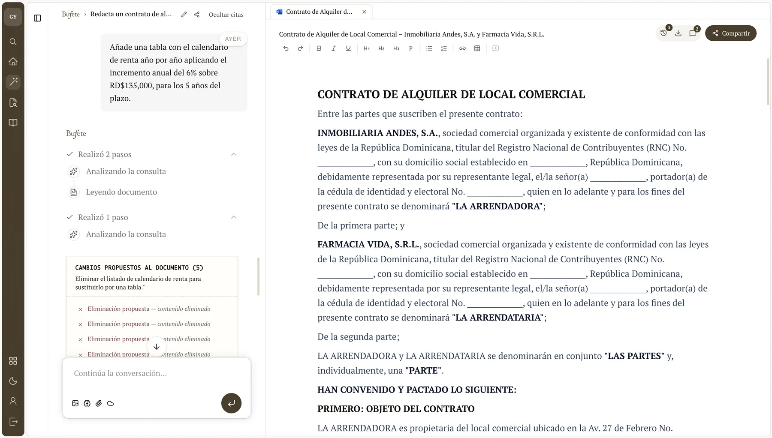Edit conversation title with pencil icon
772x438 pixels.
click(x=184, y=15)
